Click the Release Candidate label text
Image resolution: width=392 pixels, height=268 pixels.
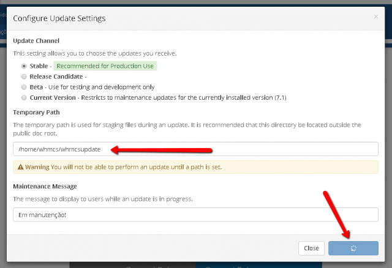click(56, 76)
